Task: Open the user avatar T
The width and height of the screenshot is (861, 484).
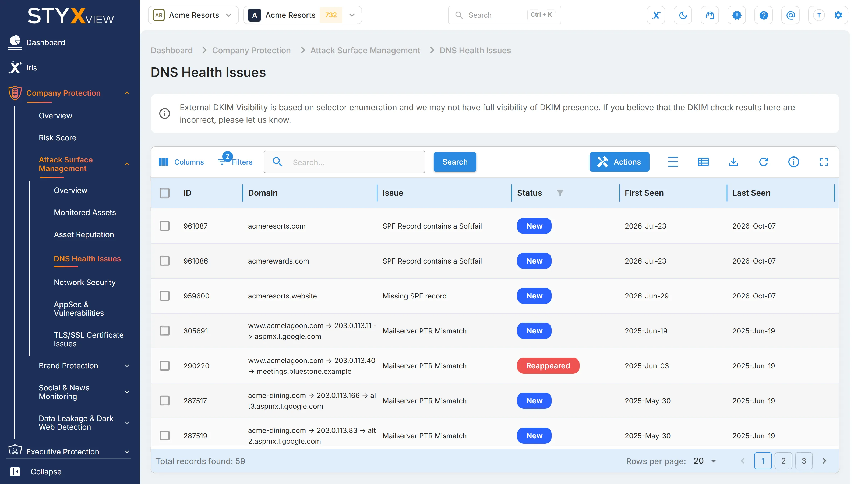Action: click(819, 15)
